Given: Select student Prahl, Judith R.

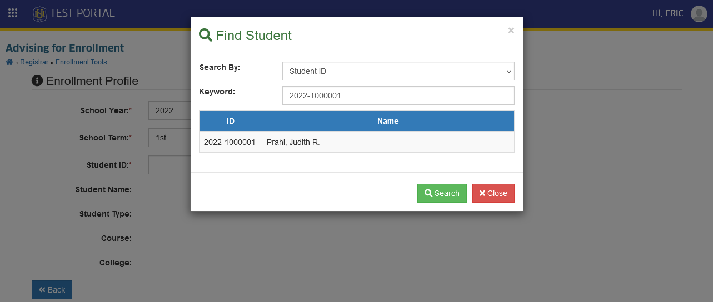Looking at the screenshot, I should [x=293, y=142].
